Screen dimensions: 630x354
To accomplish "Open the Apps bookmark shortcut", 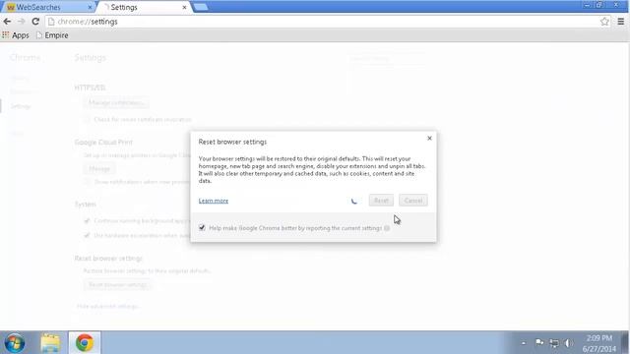I will (16, 35).
